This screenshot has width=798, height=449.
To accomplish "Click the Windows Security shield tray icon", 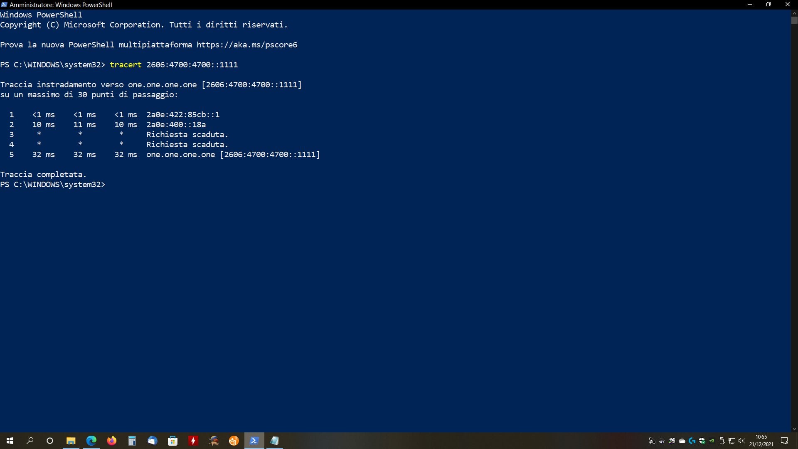I will (x=702, y=441).
